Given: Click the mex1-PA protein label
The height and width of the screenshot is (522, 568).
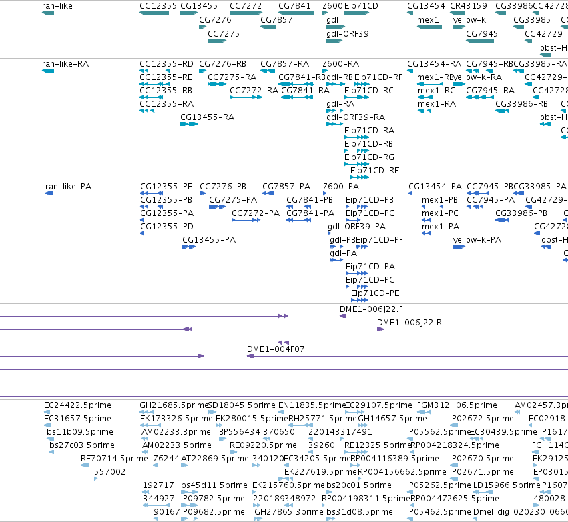Looking at the screenshot, I should pos(441,227).
